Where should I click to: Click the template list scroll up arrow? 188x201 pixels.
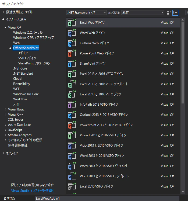tap(183, 20)
